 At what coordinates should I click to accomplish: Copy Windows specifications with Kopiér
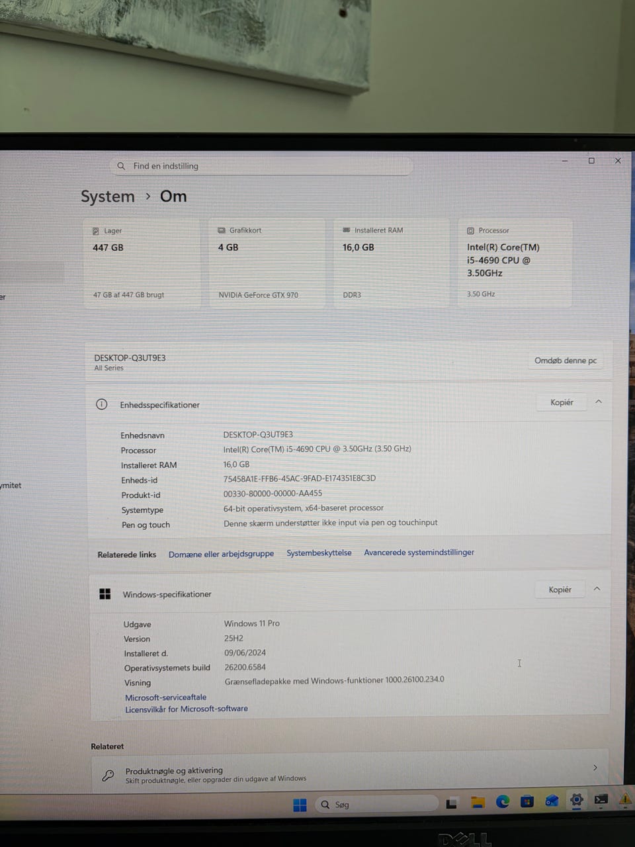point(560,590)
